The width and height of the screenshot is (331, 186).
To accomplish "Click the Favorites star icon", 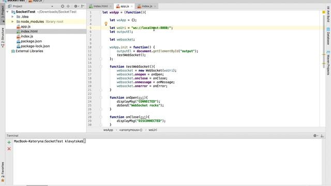I will point(3,180).
